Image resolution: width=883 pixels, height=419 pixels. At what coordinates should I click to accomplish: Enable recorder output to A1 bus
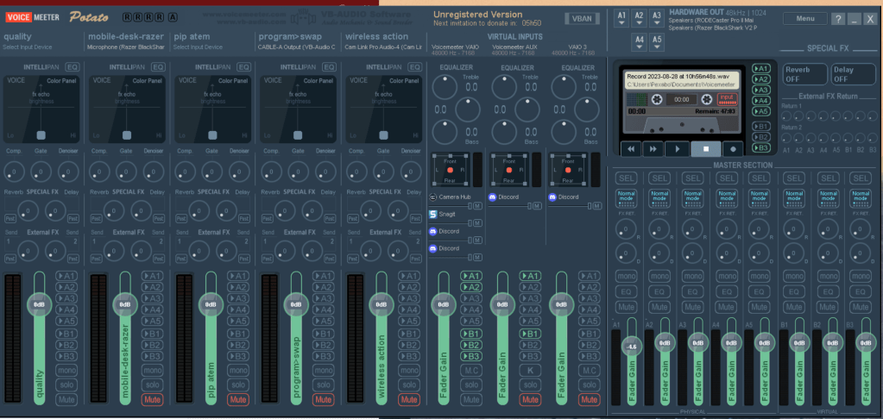pyautogui.click(x=760, y=69)
